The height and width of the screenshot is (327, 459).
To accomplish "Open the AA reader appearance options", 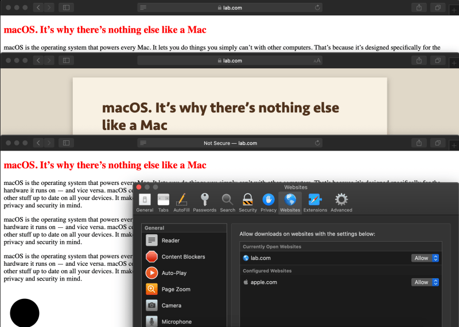I will (x=317, y=61).
